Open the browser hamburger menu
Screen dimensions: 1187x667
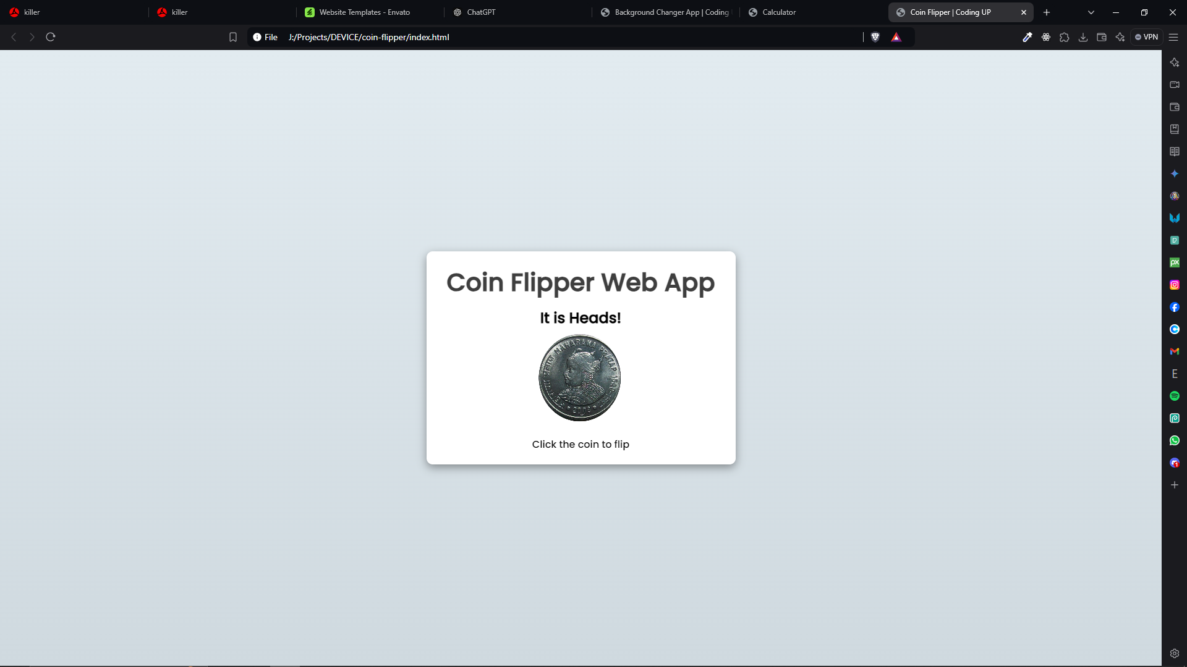(1173, 37)
